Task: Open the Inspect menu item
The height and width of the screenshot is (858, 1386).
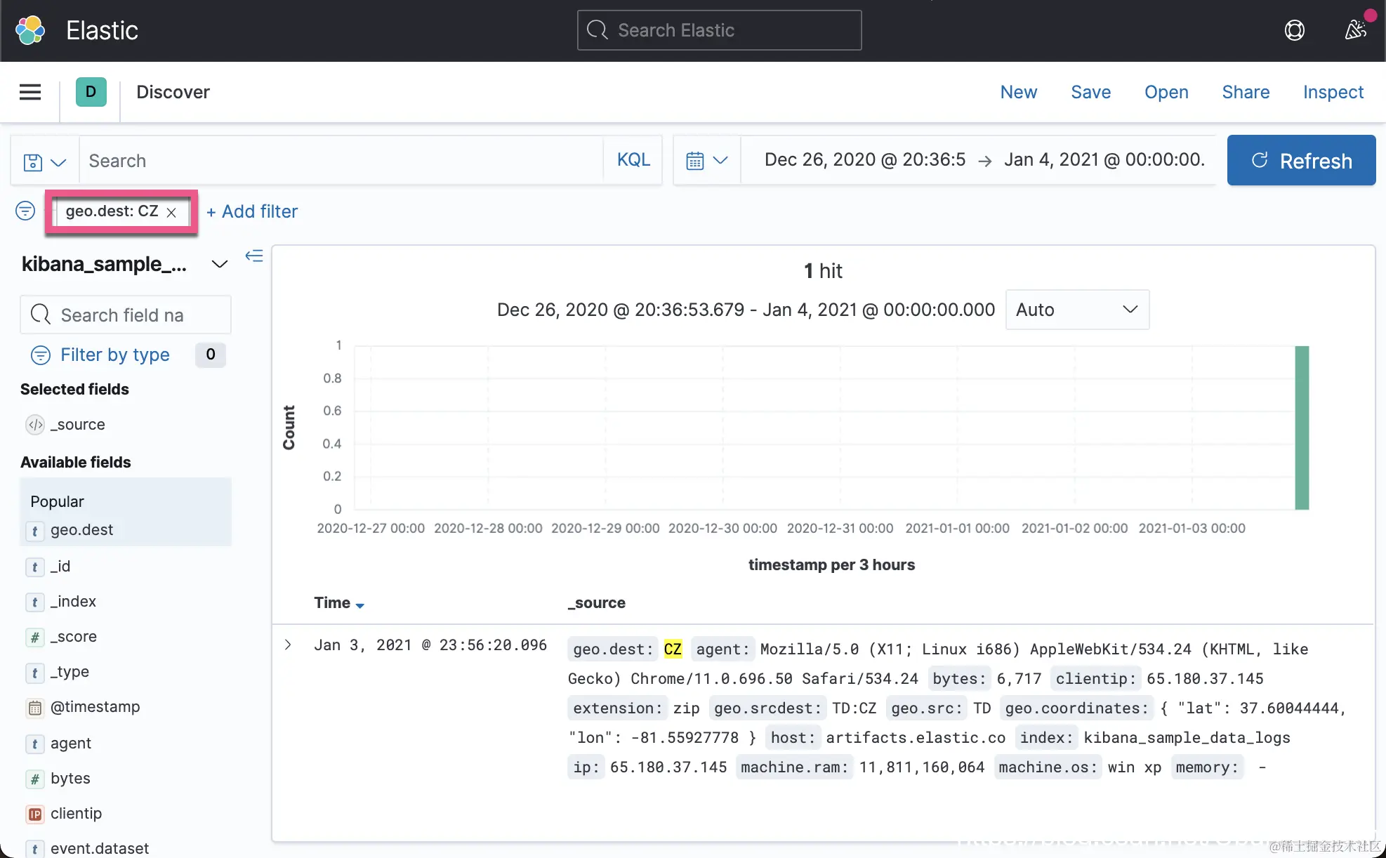Action: click(x=1333, y=92)
